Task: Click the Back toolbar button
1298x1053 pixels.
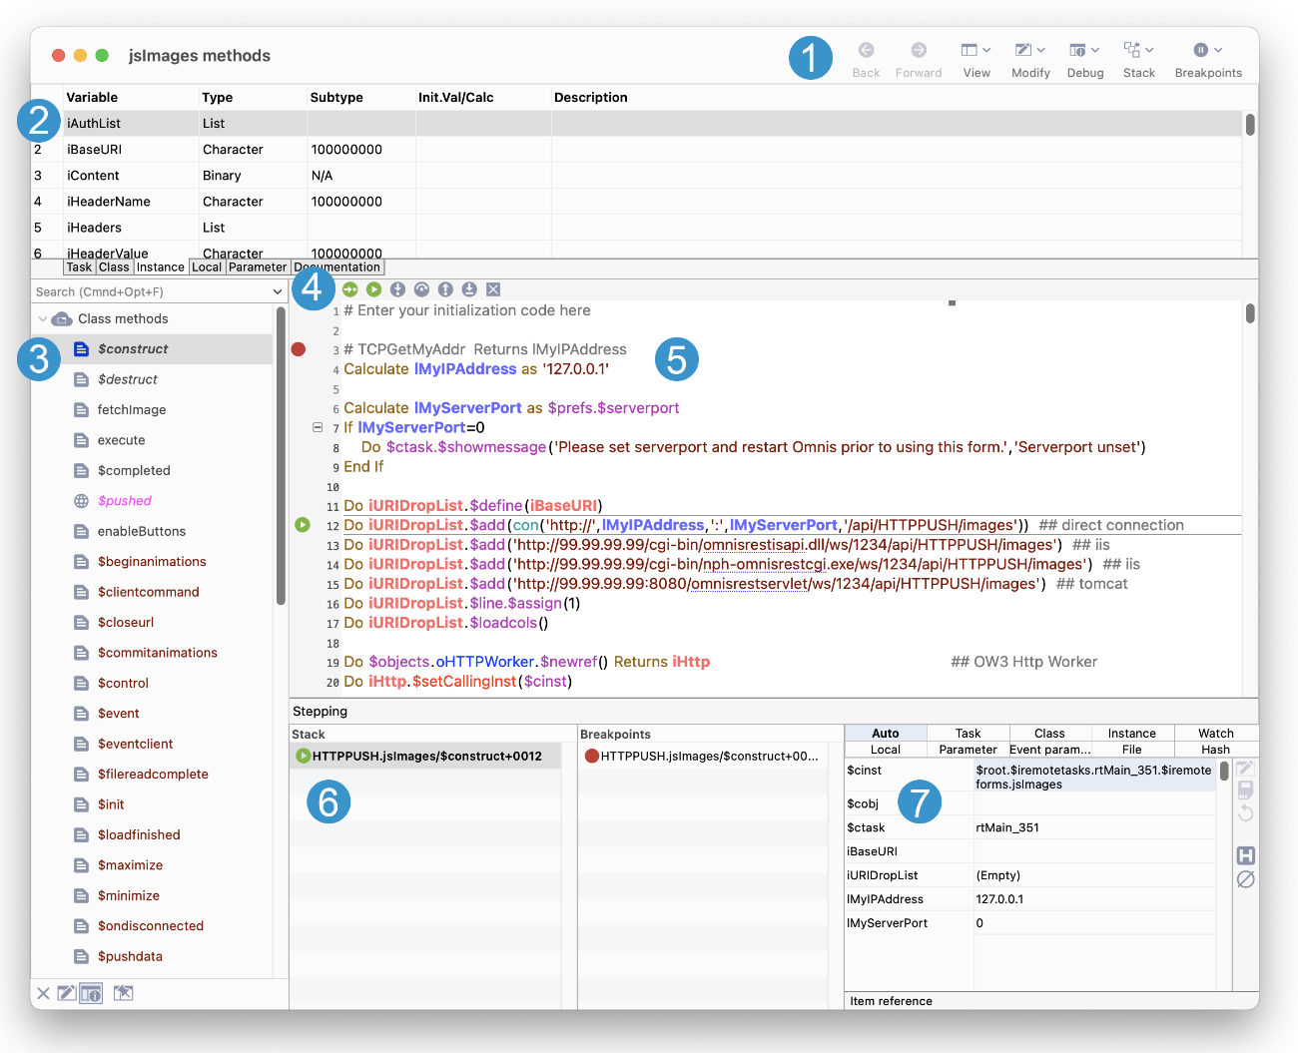Action: point(866,59)
